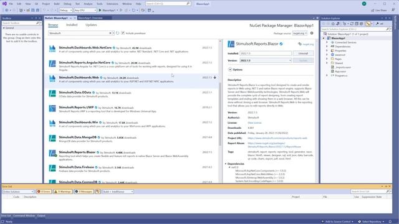Image resolution: width=399 pixels, height=224 pixels.
Task: Open Properties wrench icon in Solution Explorer
Action: (377, 24)
